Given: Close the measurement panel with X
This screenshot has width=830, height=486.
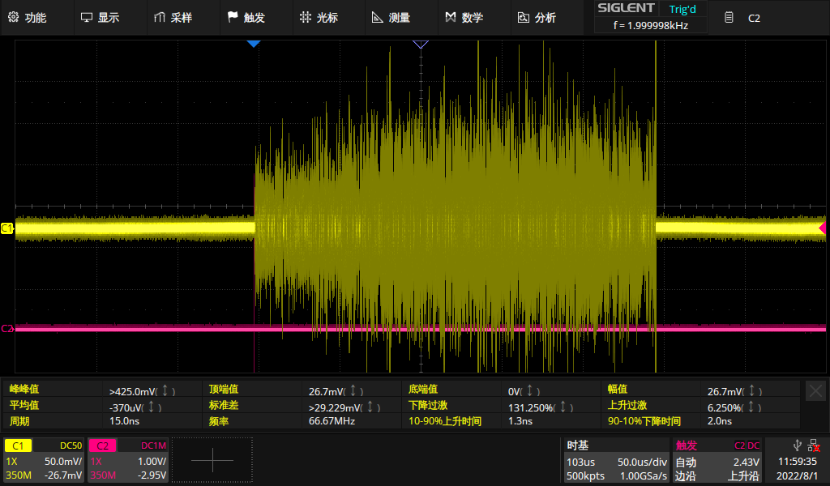Looking at the screenshot, I should [x=815, y=391].
